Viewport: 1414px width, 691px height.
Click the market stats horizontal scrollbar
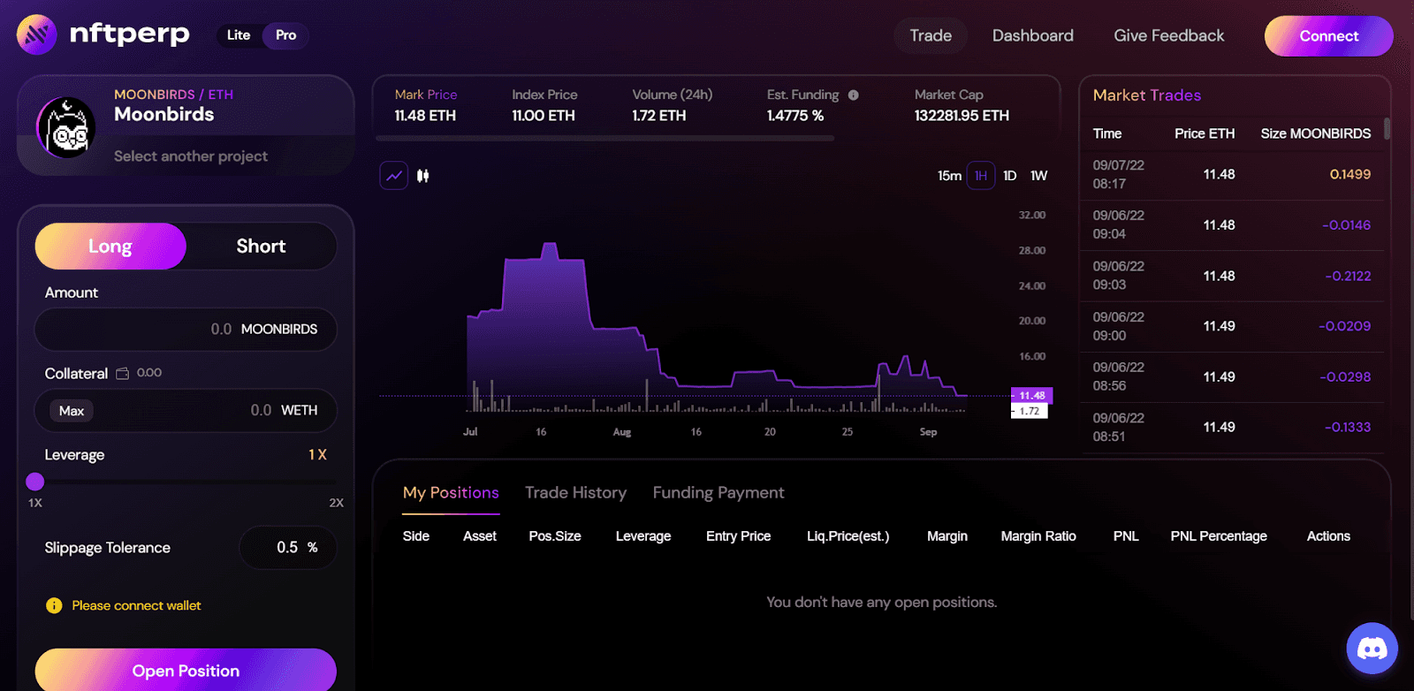(x=604, y=138)
